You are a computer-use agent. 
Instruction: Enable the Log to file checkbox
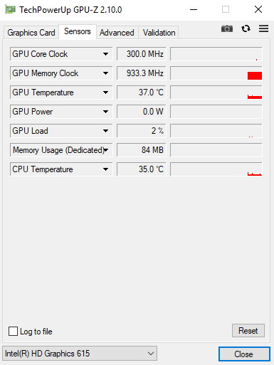pos(13,331)
